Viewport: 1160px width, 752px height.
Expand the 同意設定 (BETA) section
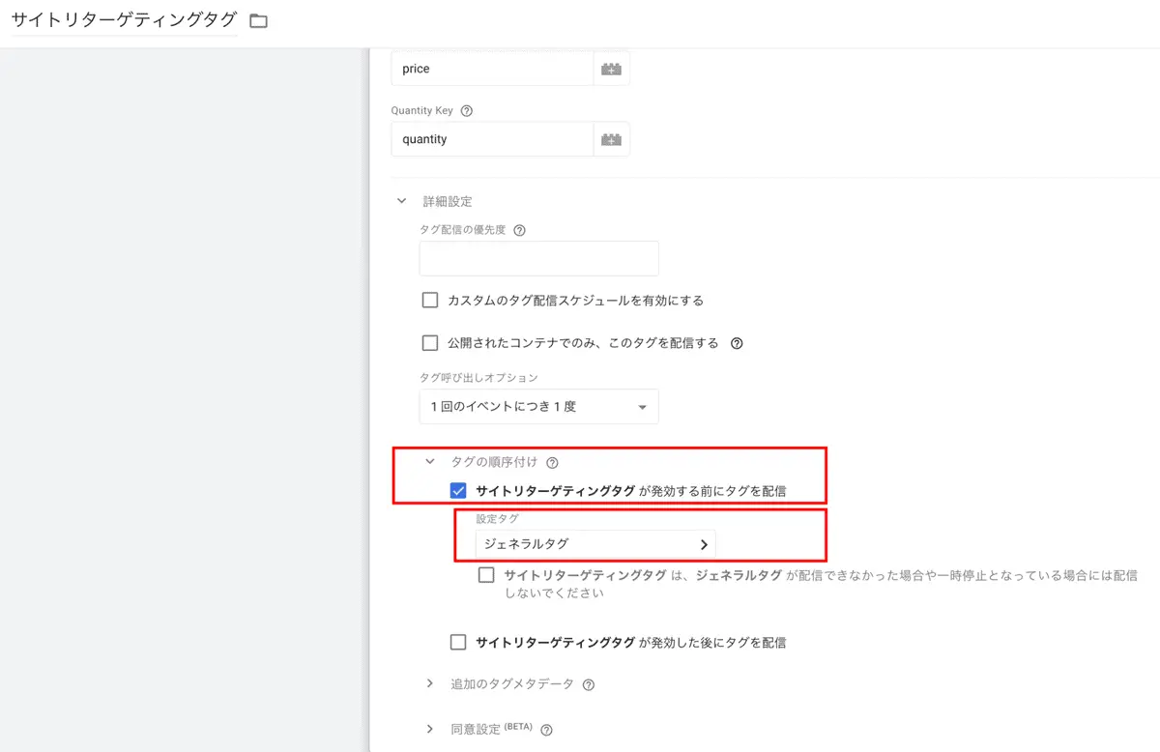point(429,730)
